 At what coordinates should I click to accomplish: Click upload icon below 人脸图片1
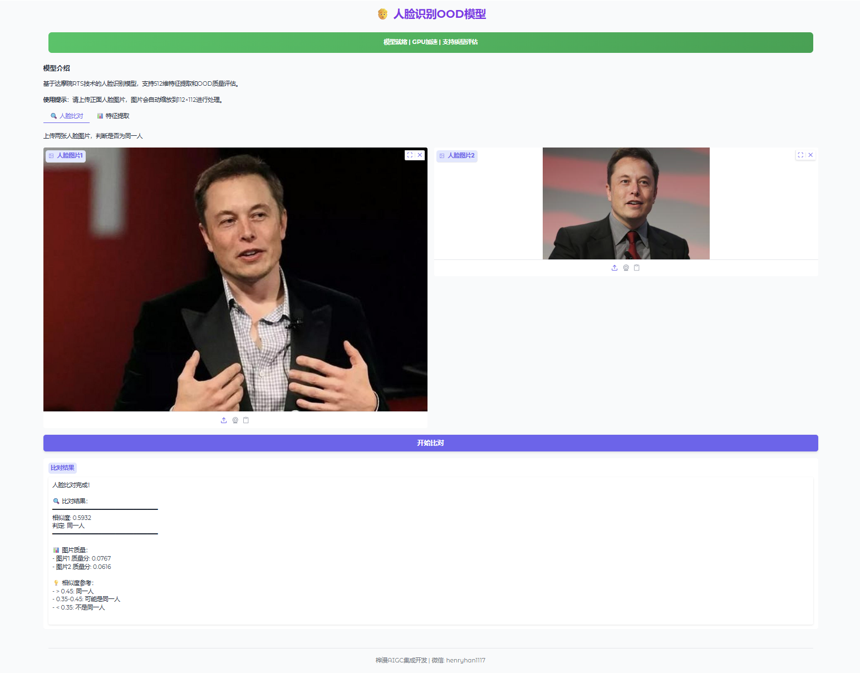pyautogui.click(x=224, y=420)
